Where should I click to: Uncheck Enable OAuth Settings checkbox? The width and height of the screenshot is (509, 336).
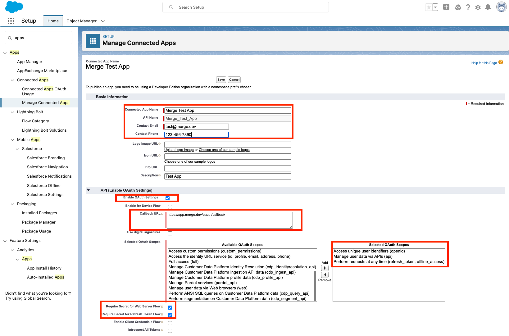click(x=168, y=198)
